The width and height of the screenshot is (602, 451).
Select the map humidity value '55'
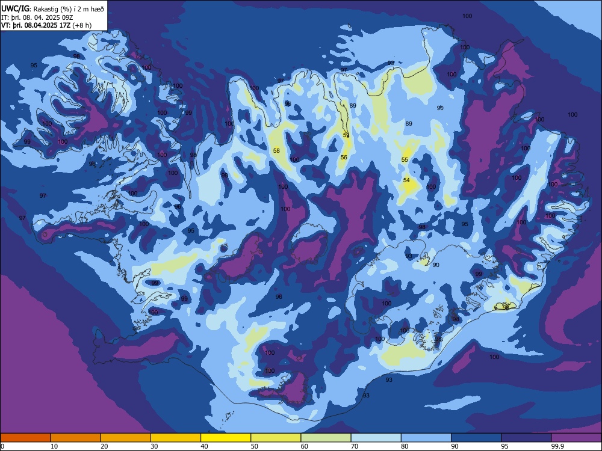coord(405,159)
